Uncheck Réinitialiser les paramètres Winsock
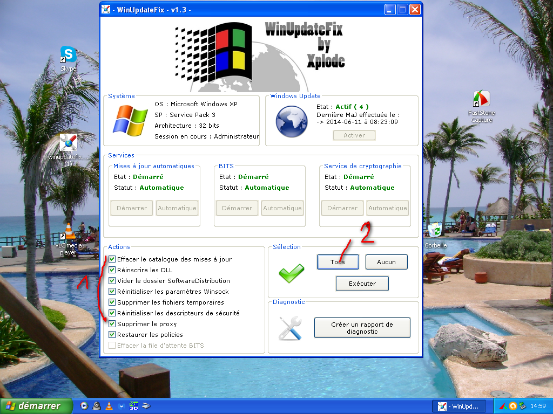Viewport: 553px width, 414px height. tap(112, 292)
